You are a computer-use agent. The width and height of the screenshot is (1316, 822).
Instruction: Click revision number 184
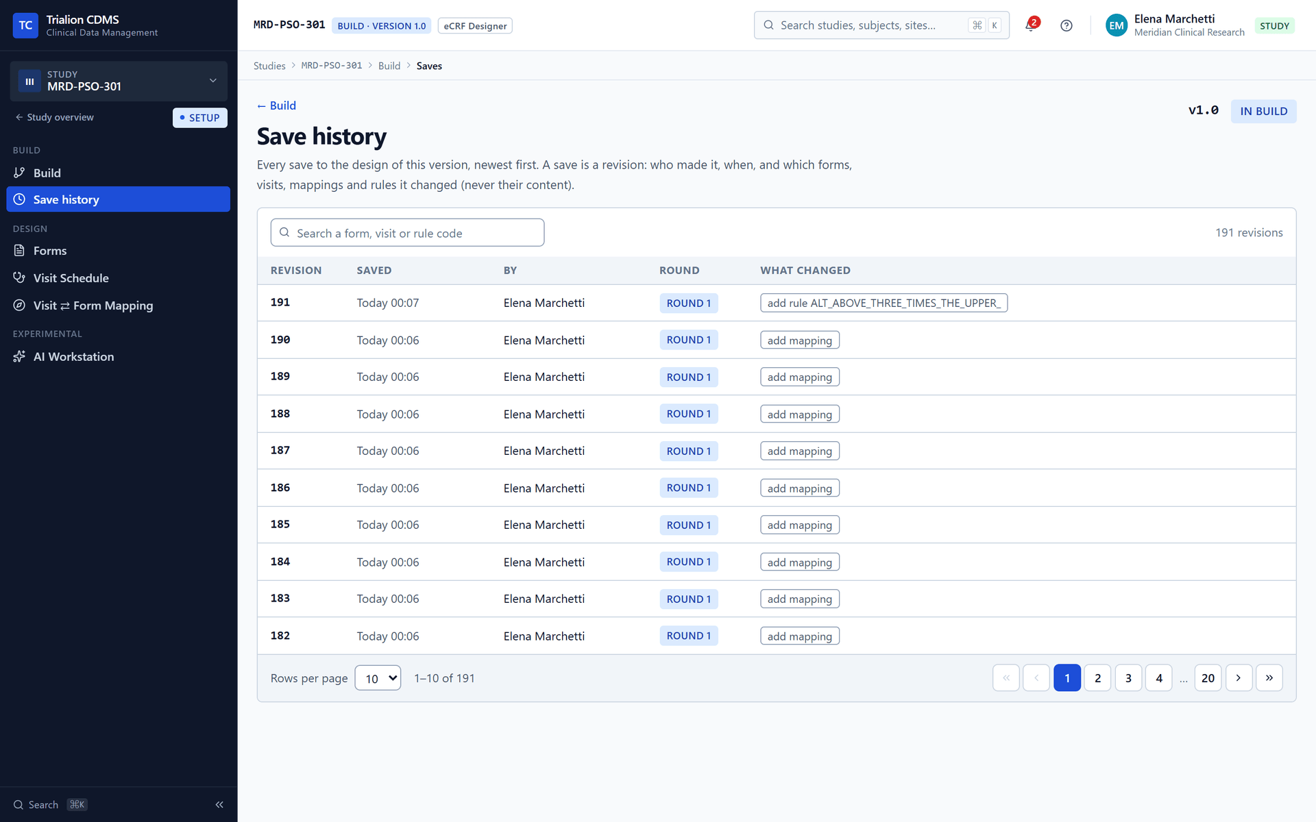[x=280, y=562]
